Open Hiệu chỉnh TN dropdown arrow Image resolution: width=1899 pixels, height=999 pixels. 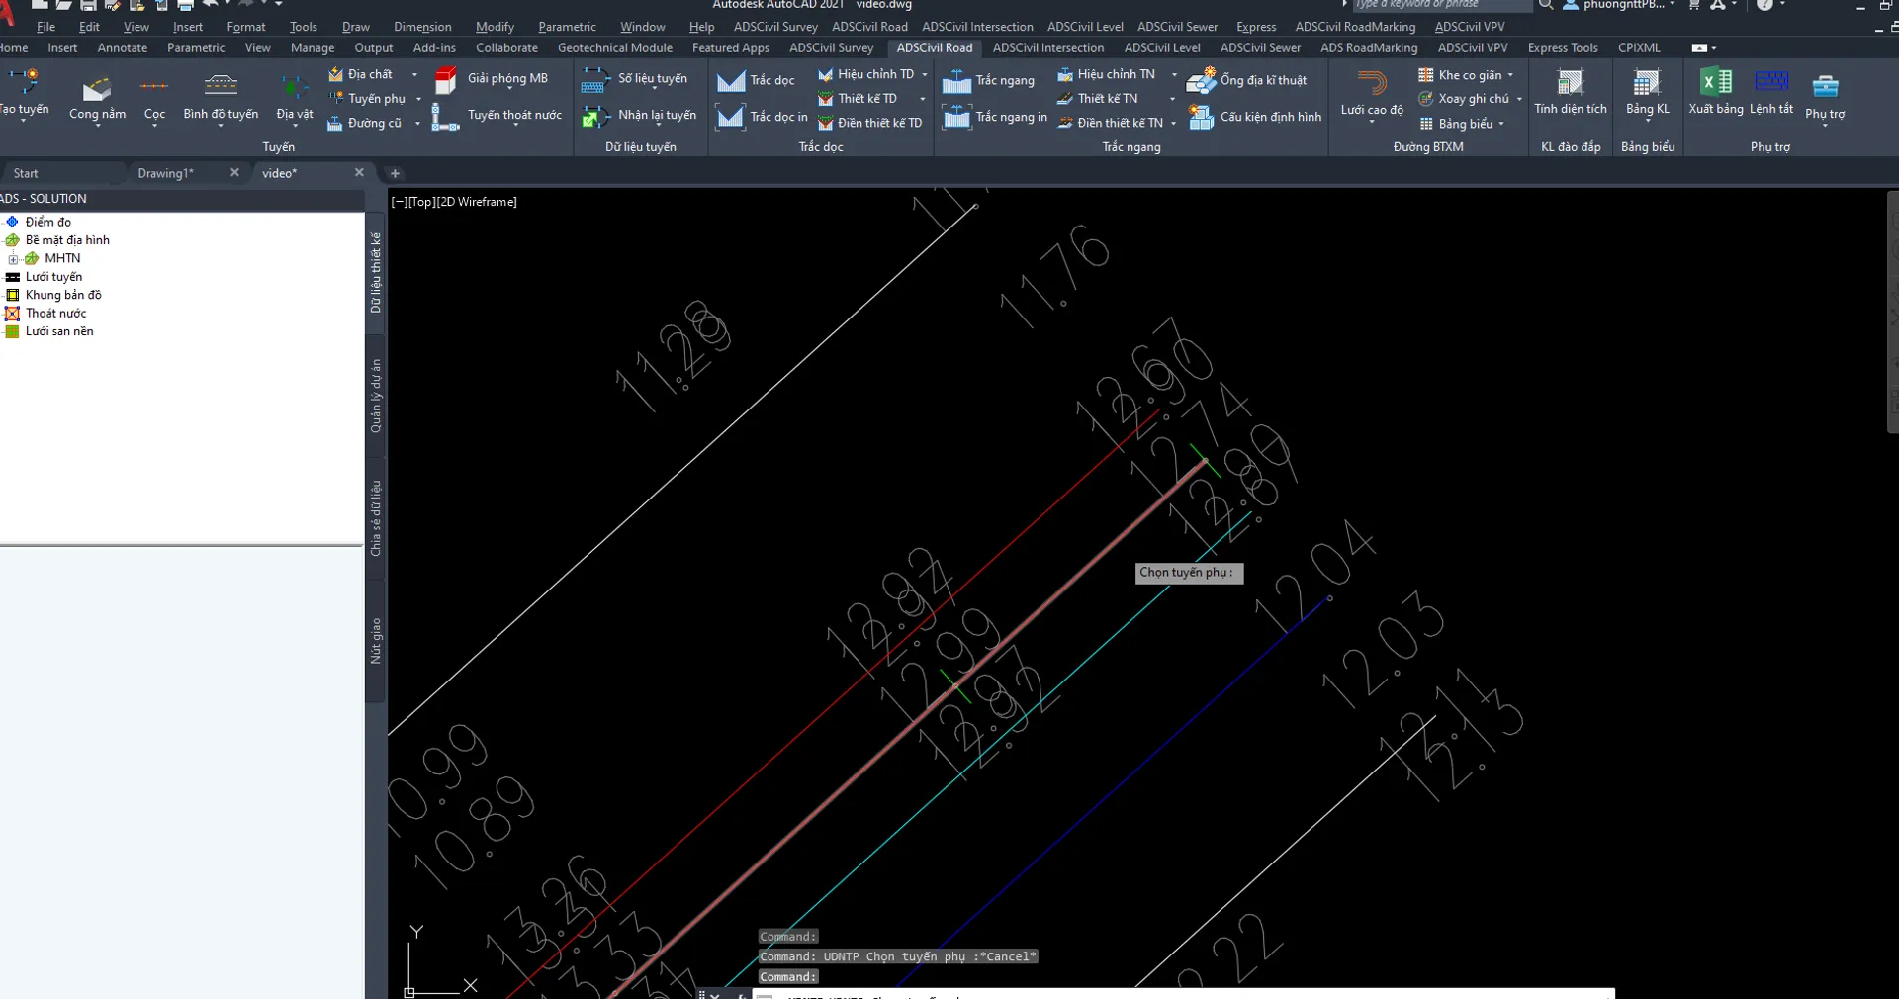tap(1174, 75)
